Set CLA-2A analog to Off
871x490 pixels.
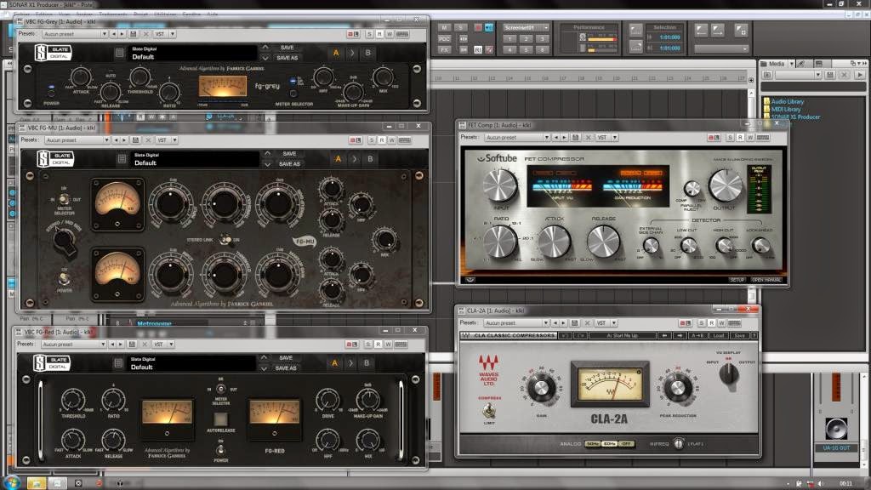tap(626, 444)
